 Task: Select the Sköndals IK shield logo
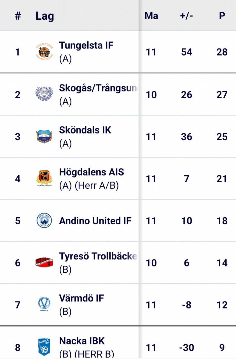[x=44, y=137]
